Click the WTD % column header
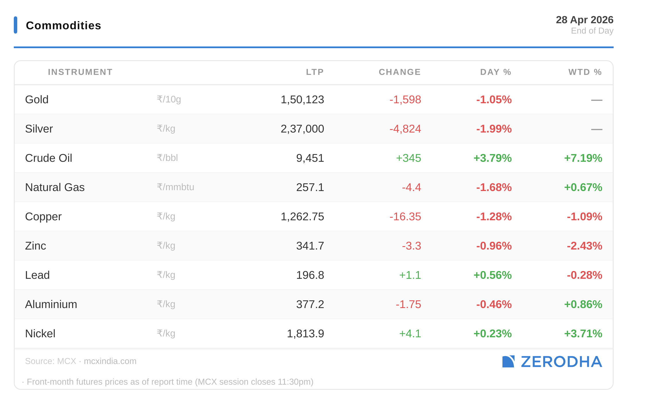This screenshot has width=655, height=407. point(585,72)
